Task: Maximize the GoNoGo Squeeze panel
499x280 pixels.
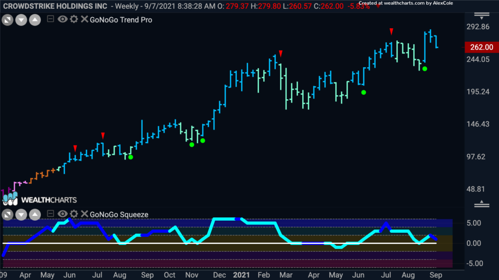Action: 7,214
